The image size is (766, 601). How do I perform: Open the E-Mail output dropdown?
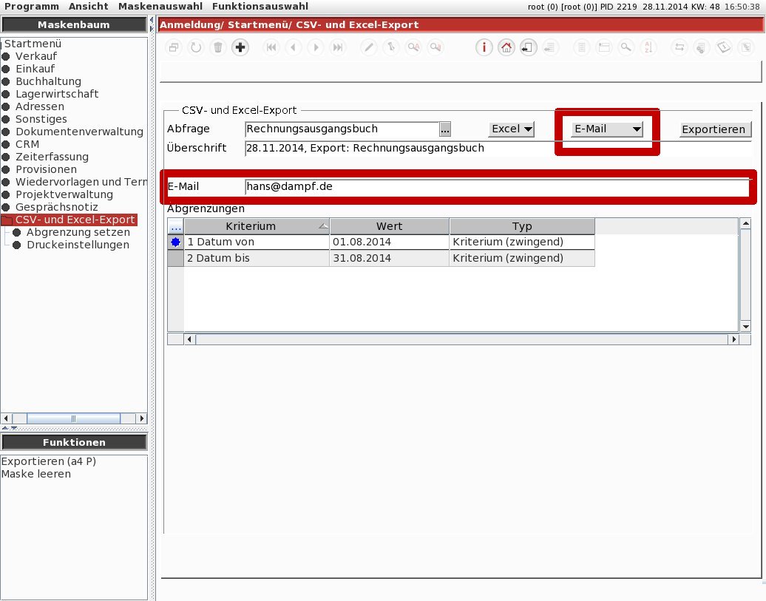[x=607, y=129]
